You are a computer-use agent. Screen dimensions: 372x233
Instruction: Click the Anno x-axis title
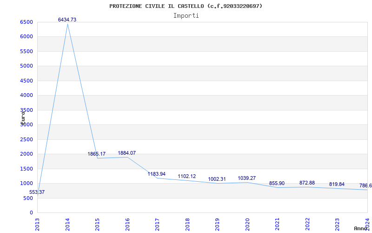pos(360,228)
